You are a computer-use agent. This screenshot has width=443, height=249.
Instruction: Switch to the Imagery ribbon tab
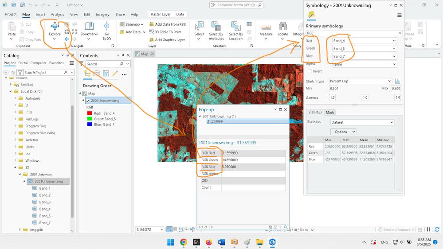click(x=102, y=14)
